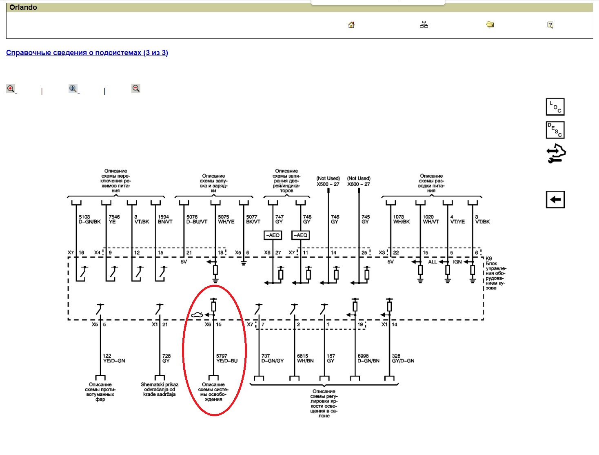Click wire label 328 GY/D-GN
The width and height of the screenshot is (599, 455).
(403, 359)
